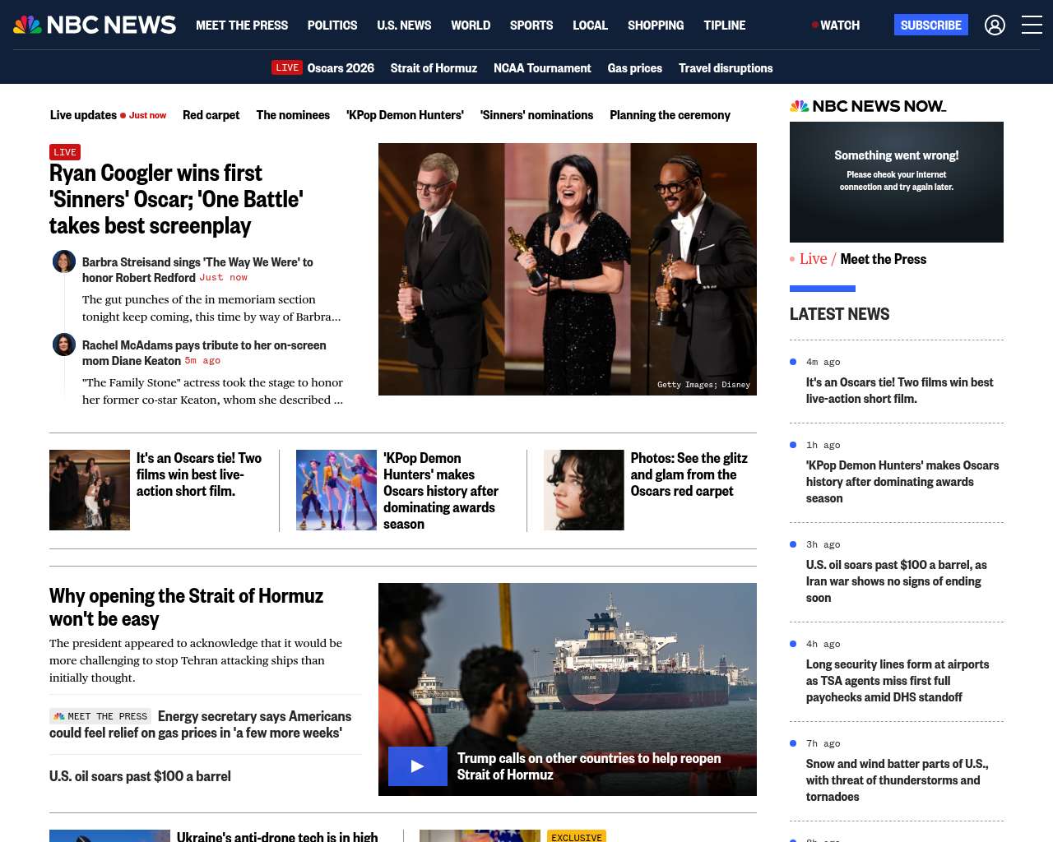
Task: Play the Trump Strait of Hormuz video
Action: tap(418, 766)
